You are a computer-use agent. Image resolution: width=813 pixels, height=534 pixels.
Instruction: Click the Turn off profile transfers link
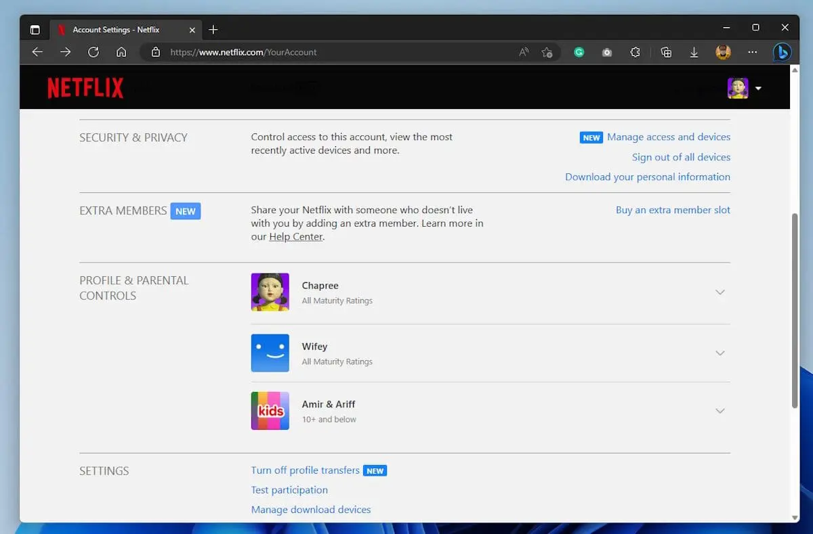coord(305,470)
